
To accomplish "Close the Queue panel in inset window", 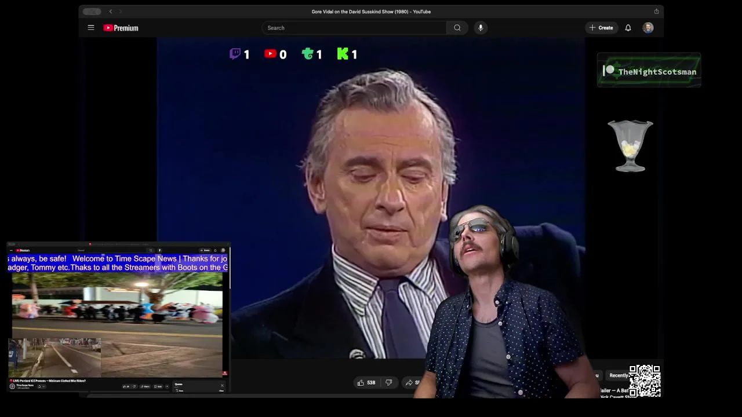I will (x=222, y=385).
